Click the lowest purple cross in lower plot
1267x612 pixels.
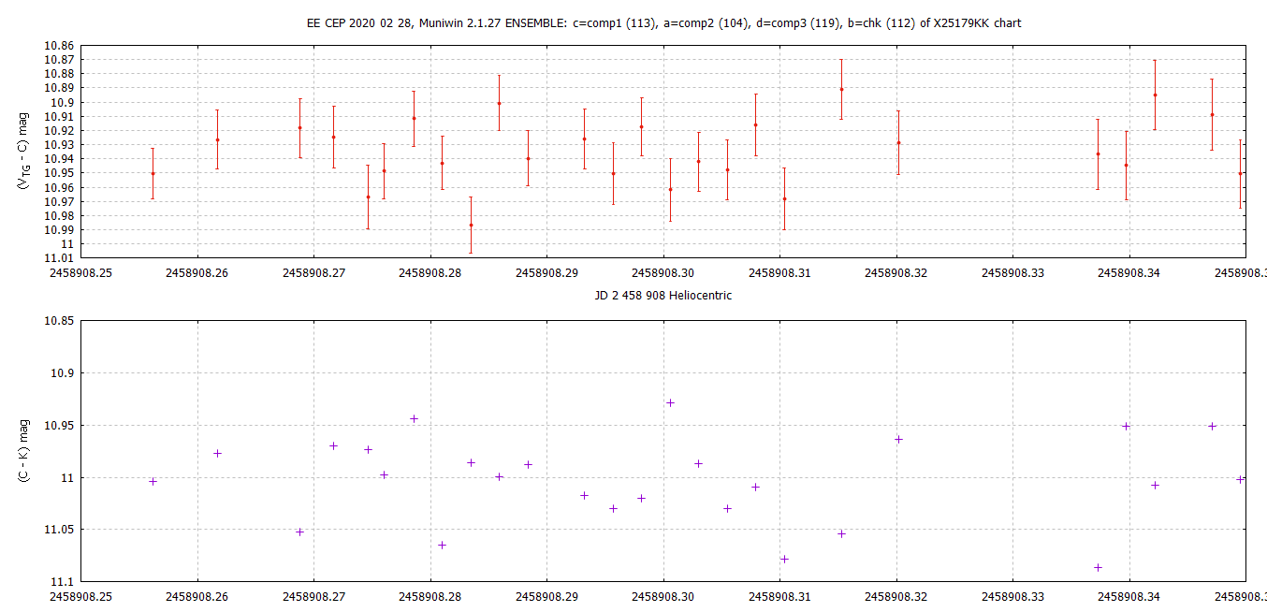[x=1098, y=567]
